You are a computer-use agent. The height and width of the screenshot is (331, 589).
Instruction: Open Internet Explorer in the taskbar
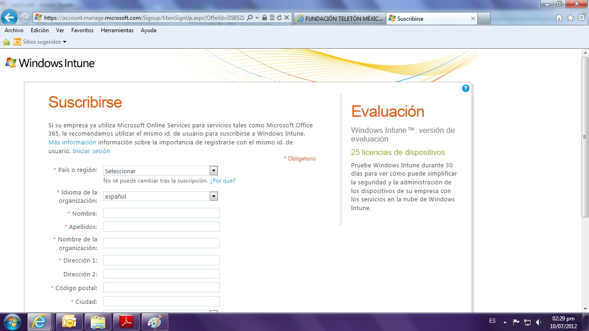[x=40, y=322]
